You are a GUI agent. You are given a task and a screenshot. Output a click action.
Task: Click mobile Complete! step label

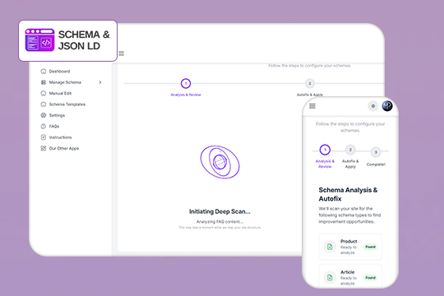[376, 164]
